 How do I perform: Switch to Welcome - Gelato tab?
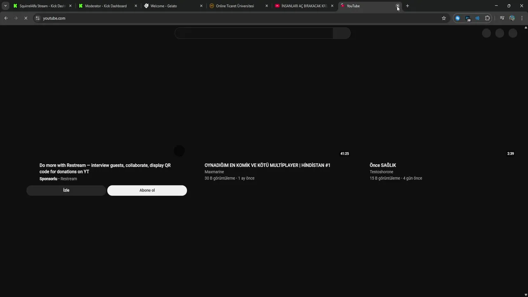click(173, 6)
